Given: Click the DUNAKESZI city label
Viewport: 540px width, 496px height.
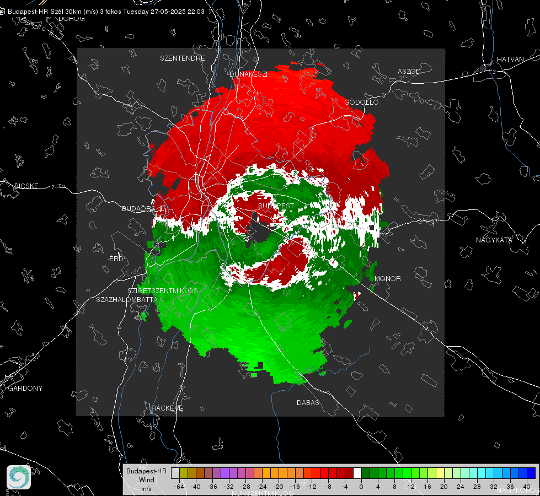Looking at the screenshot, I should [248, 74].
